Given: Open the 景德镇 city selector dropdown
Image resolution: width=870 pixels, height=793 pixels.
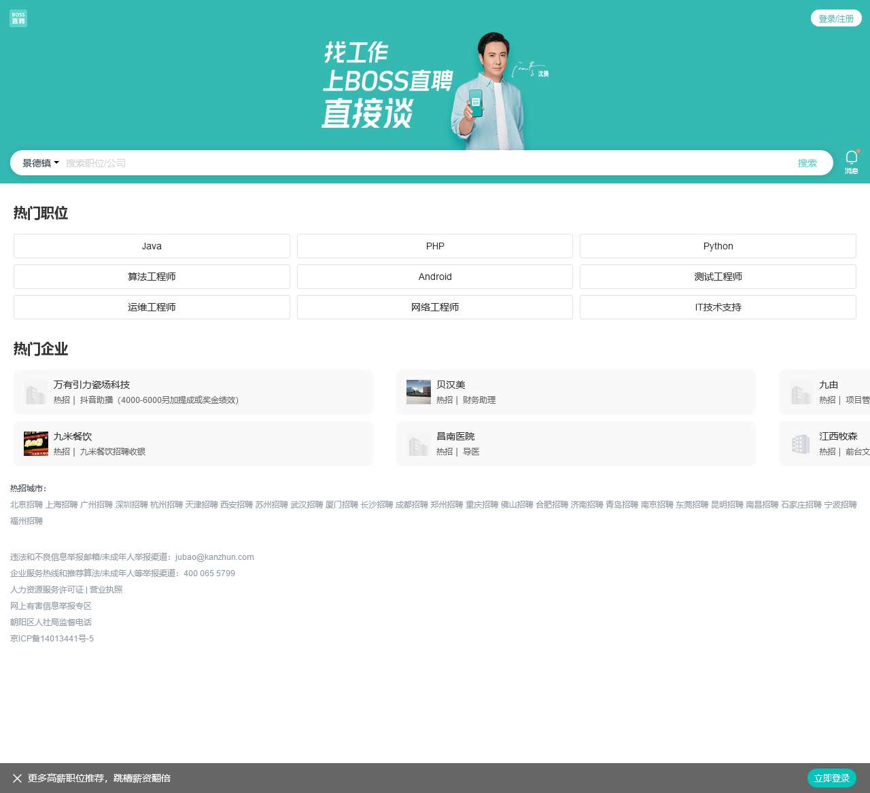Looking at the screenshot, I should point(35,162).
